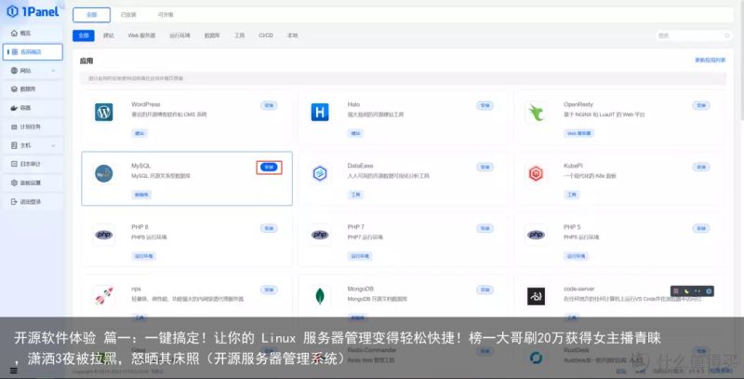Open the MongoDB leaf icon
The height and width of the screenshot is (379, 744).
[x=320, y=296]
